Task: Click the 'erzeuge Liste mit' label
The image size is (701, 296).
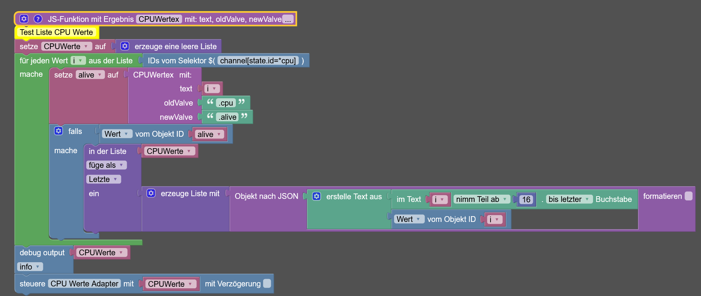Action: [x=190, y=193]
